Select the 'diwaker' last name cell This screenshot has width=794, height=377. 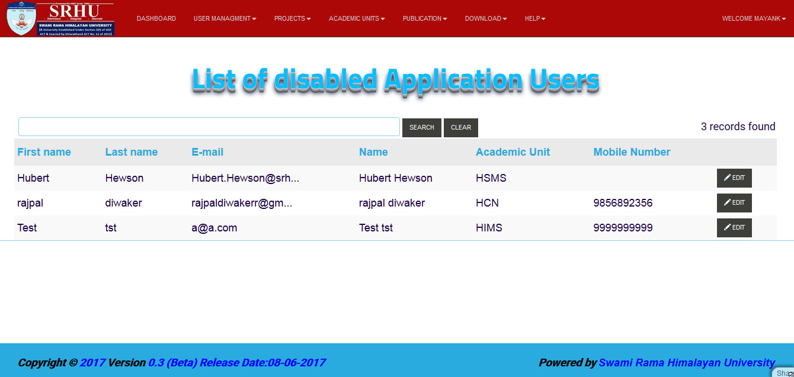click(x=124, y=203)
